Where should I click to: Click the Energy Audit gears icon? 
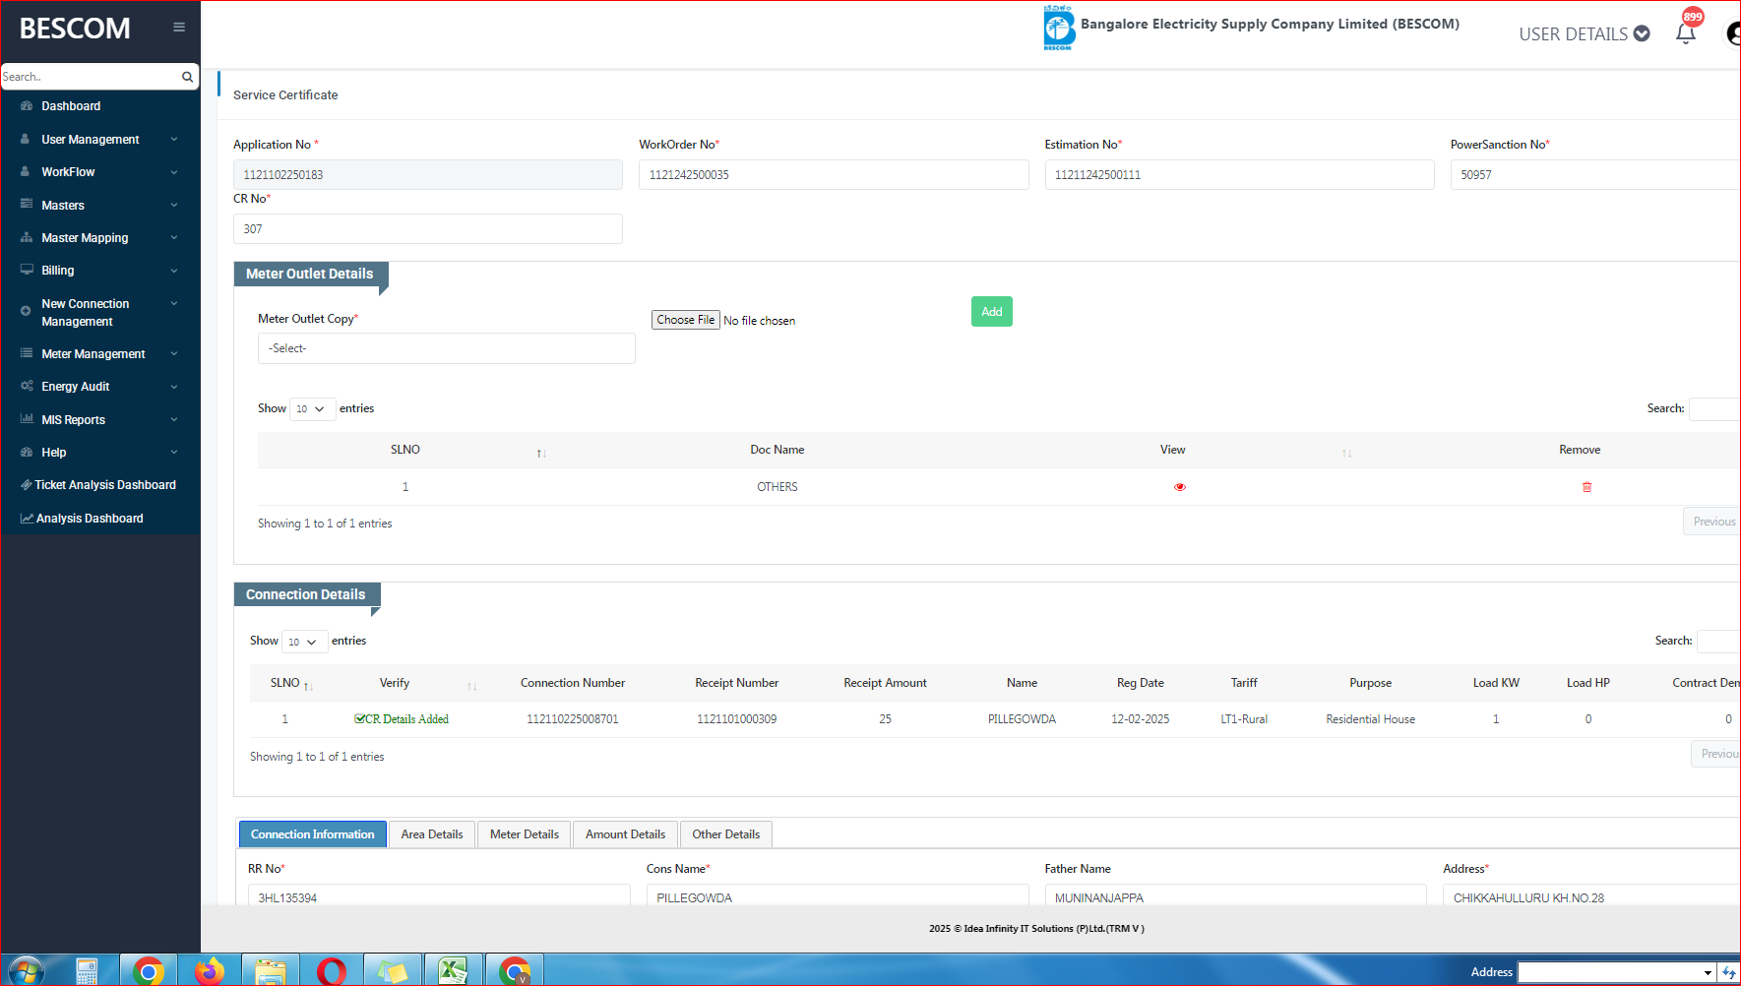(27, 386)
